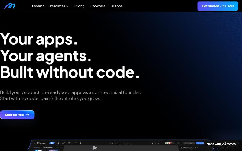
Task: Navigate to AI Apps
Action: tap(117, 6)
